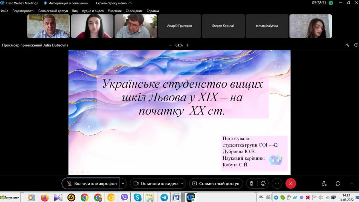This screenshot has width=359, height=202.
Task: Unmute with the Включить микрофон button
Action: pos(91,183)
